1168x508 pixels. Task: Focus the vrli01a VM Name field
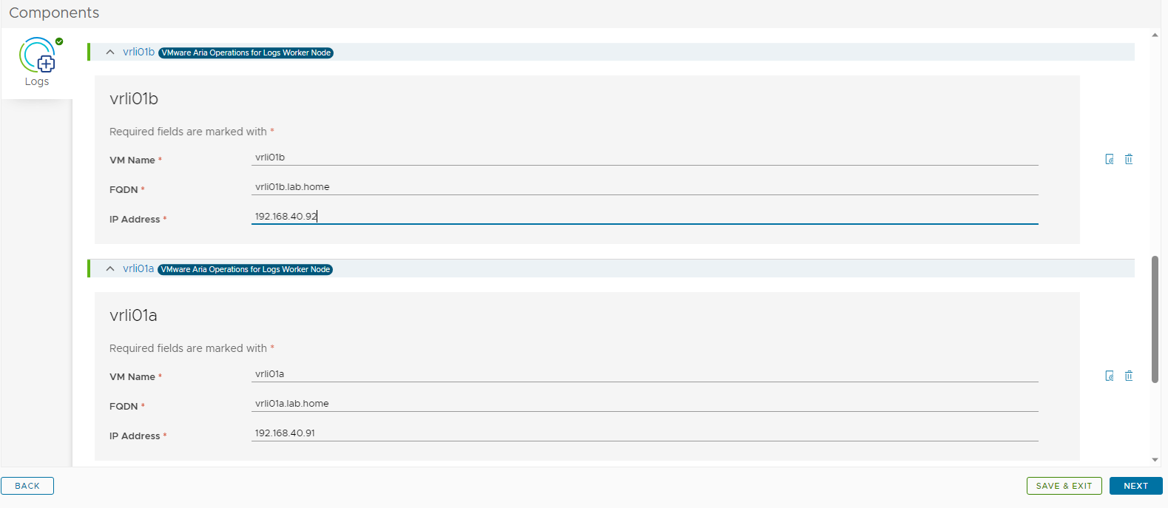pos(644,374)
